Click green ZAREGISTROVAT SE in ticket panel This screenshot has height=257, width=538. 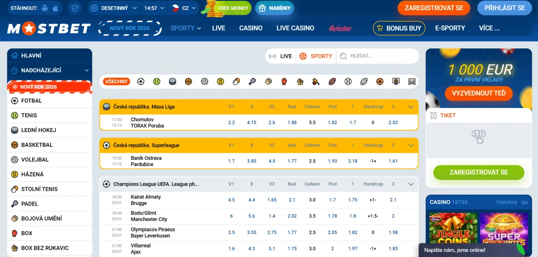click(479, 172)
